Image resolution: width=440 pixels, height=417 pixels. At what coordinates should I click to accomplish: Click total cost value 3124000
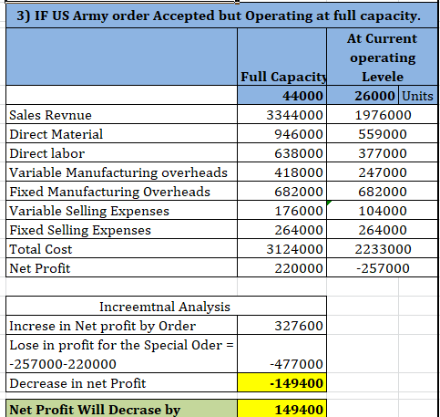pyautogui.click(x=282, y=248)
